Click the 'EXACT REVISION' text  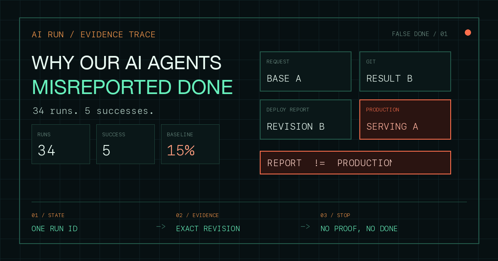[208, 229]
